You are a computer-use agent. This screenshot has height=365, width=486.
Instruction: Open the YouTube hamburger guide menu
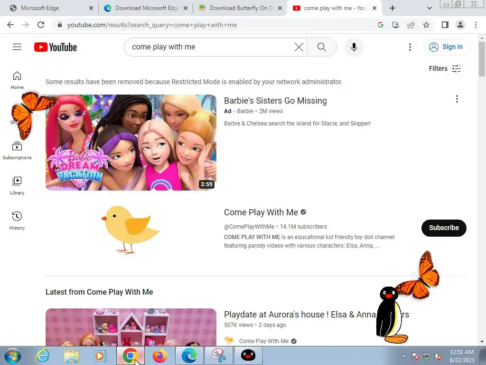(17, 47)
